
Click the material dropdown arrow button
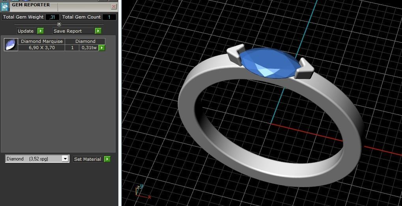click(x=65, y=159)
